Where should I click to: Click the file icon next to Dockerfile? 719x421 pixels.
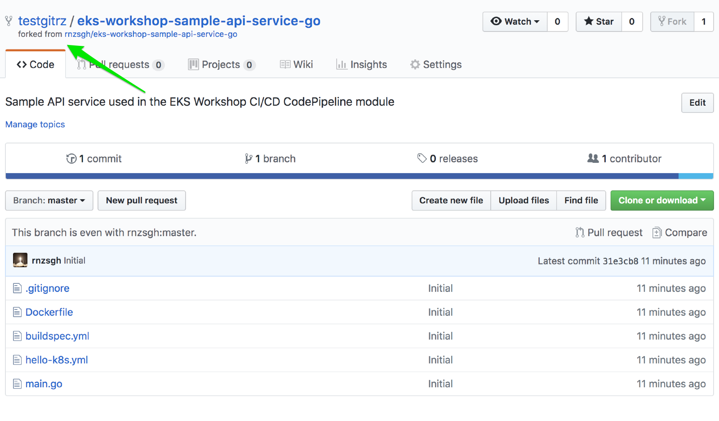17,312
